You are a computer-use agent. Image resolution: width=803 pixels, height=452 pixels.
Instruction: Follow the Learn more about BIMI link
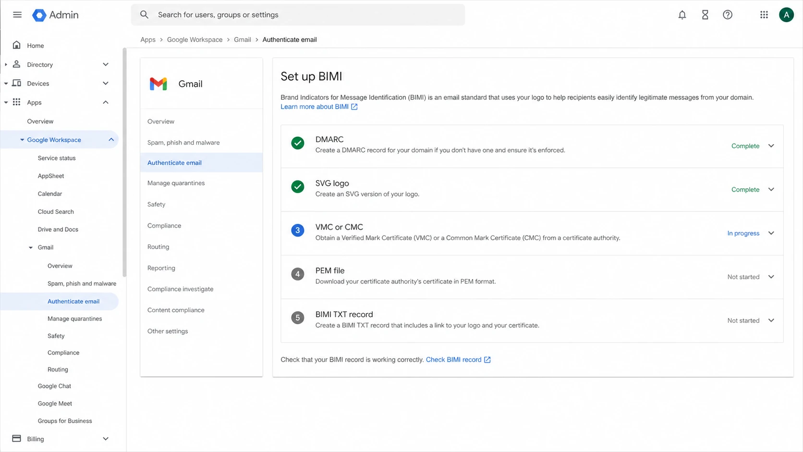point(315,107)
